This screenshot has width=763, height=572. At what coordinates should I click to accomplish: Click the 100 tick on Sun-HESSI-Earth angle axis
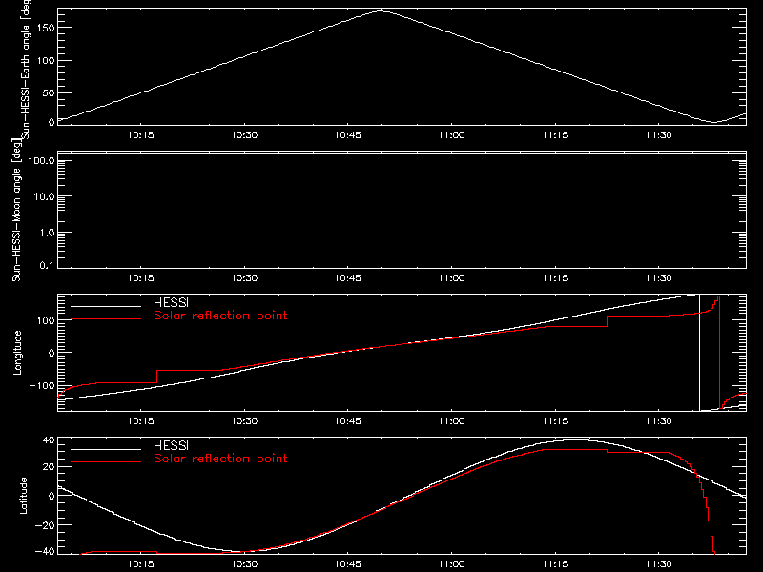pyautogui.click(x=46, y=61)
